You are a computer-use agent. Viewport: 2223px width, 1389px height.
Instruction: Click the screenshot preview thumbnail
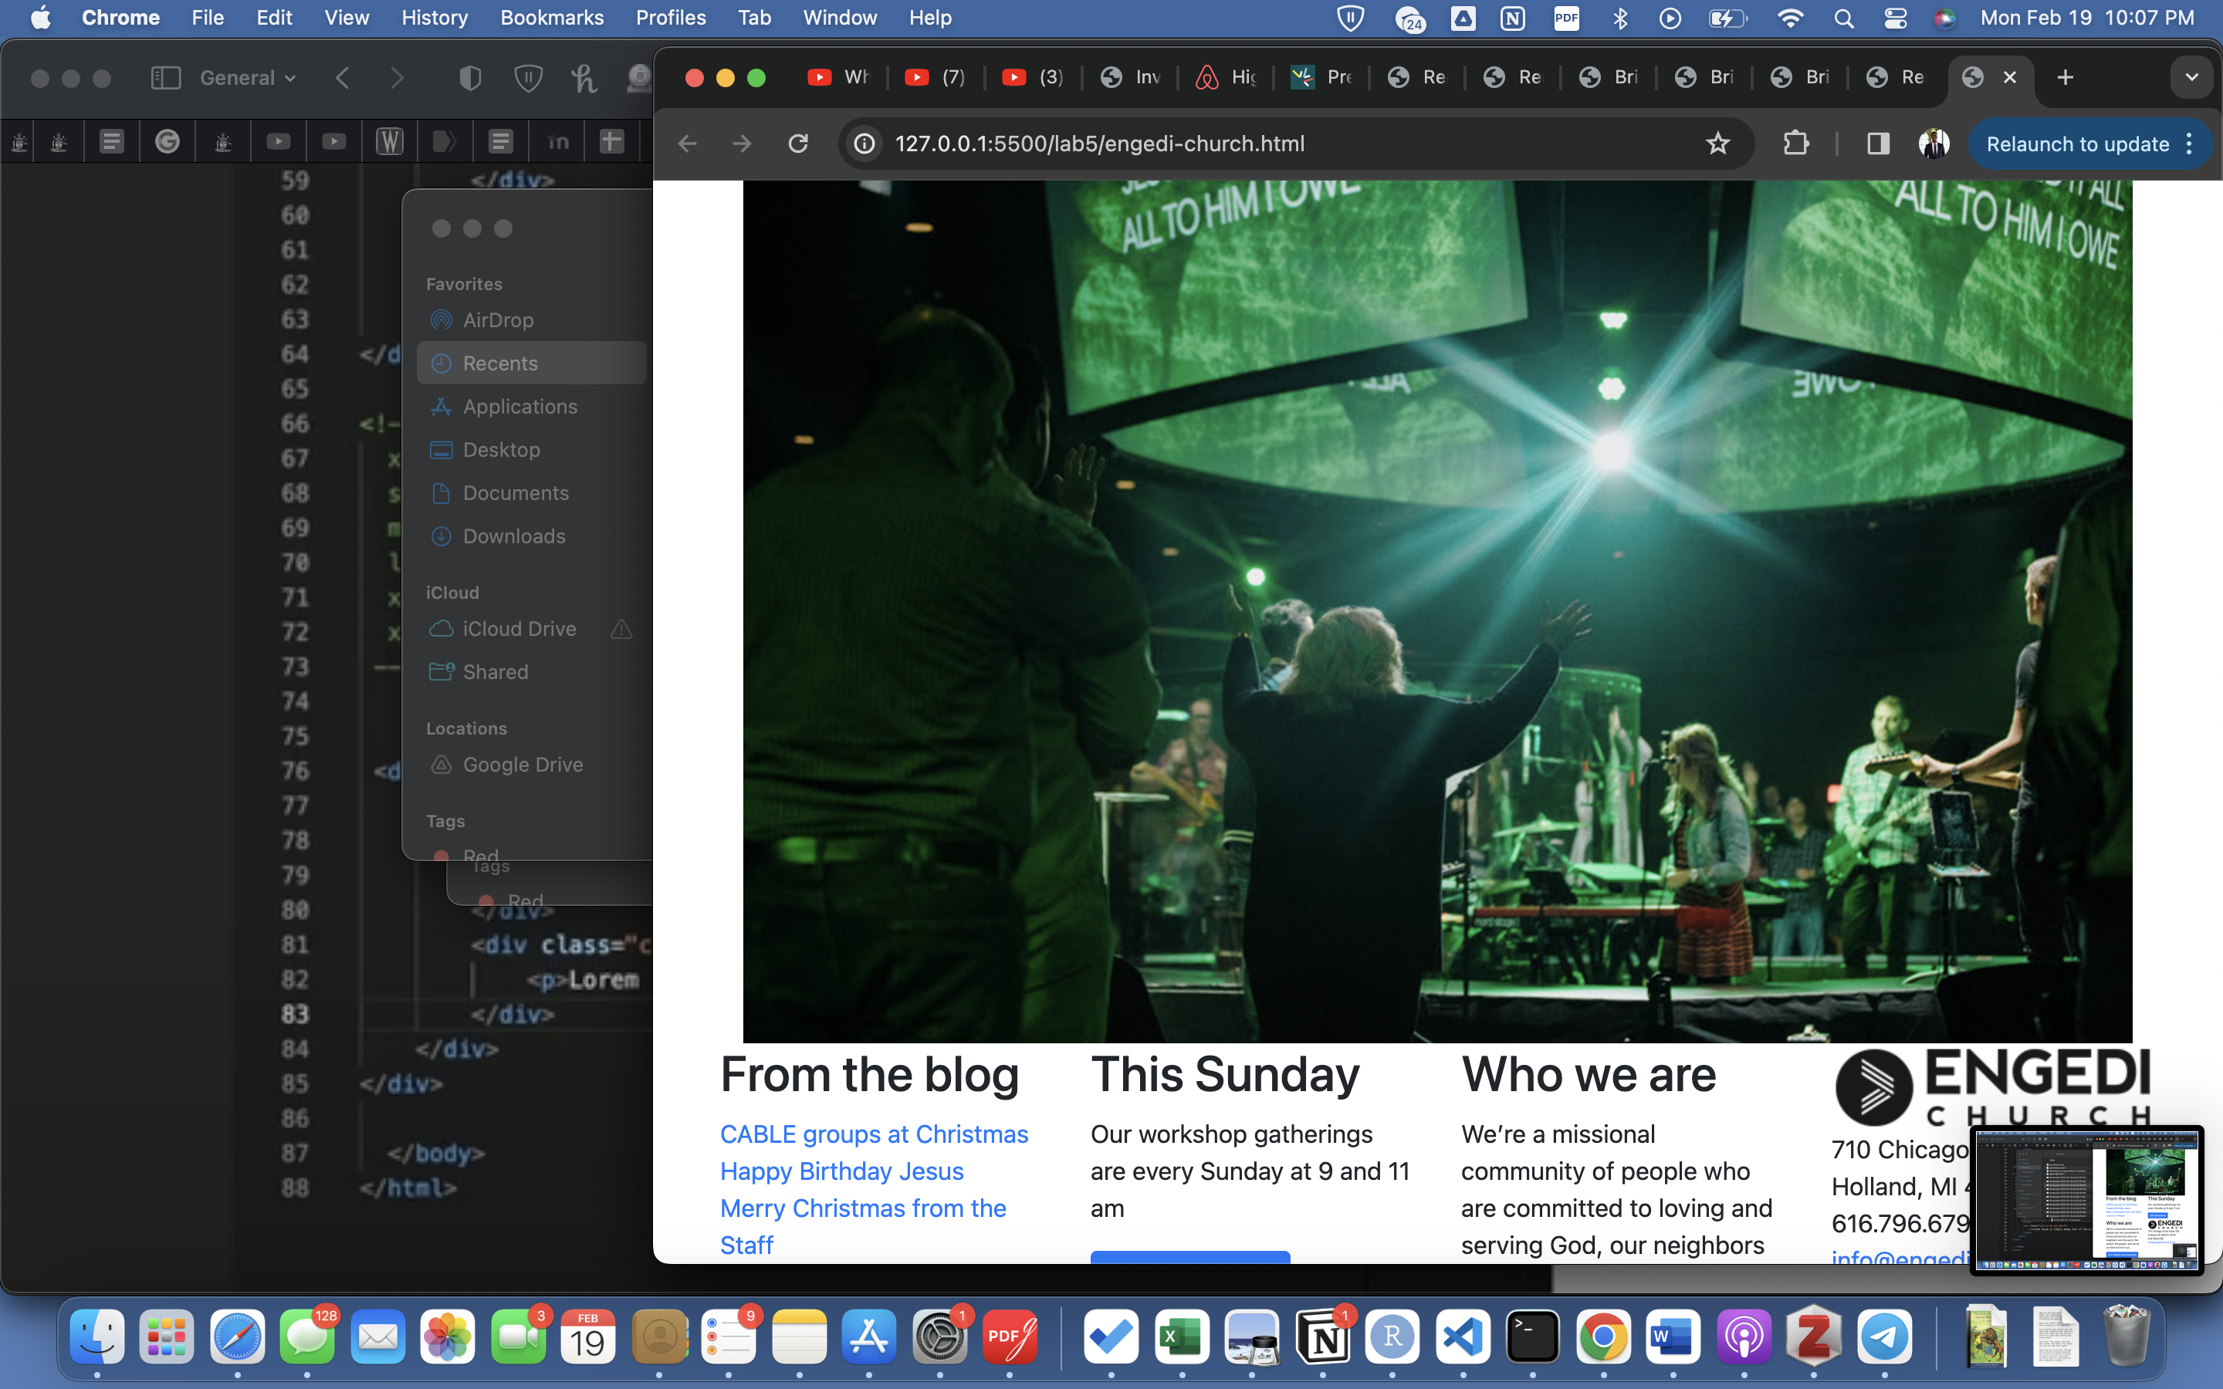pyautogui.click(x=2086, y=1201)
